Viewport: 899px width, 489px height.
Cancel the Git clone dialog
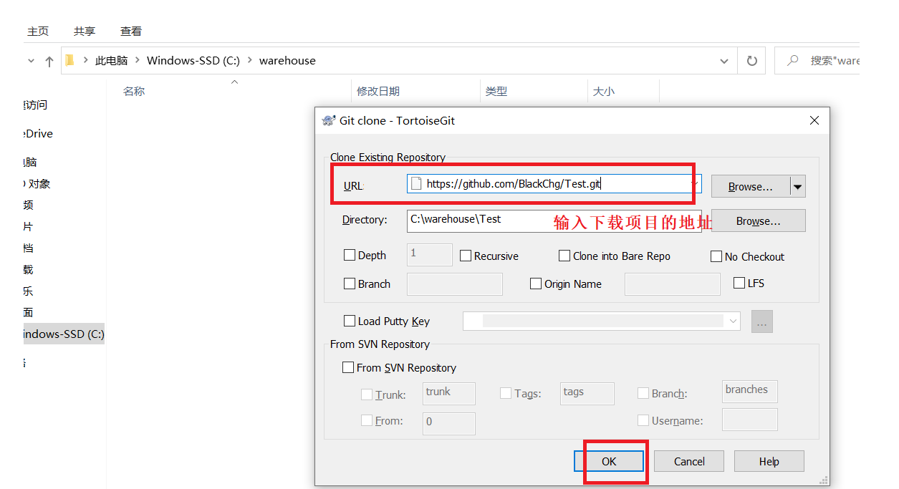click(689, 461)
